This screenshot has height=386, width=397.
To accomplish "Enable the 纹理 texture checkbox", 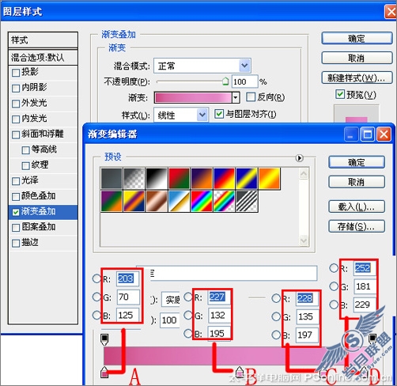I will point(25,166).
